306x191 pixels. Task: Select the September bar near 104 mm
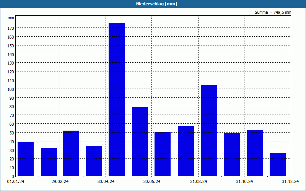point(209,130)
